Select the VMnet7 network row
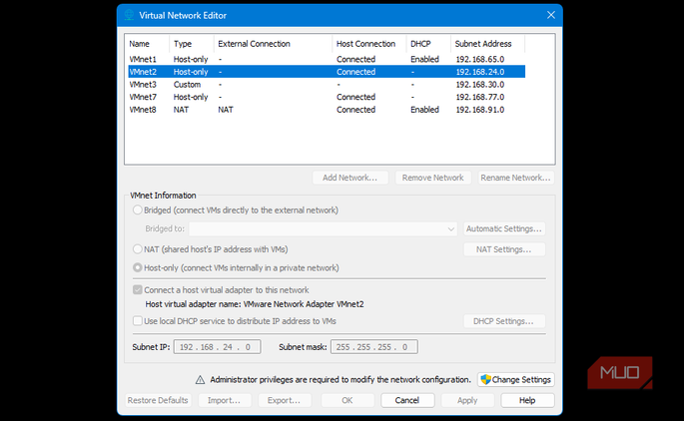Viewport: 684px width, 421px height. (327, 97)
